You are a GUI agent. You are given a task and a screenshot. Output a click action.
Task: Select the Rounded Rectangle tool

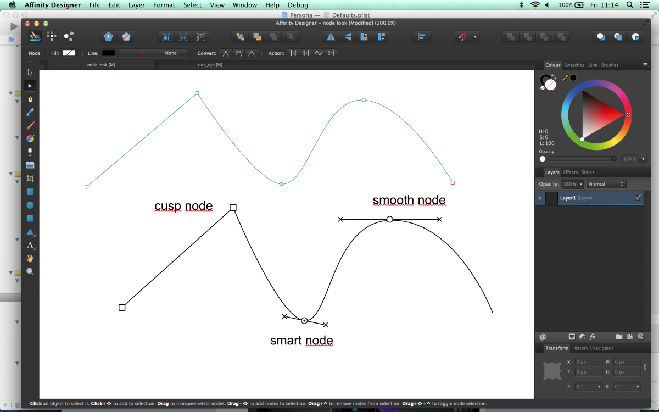[30, 218]
